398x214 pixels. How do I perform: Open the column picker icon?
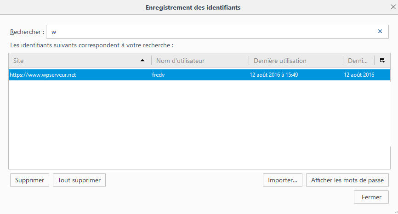click(382, 61)
